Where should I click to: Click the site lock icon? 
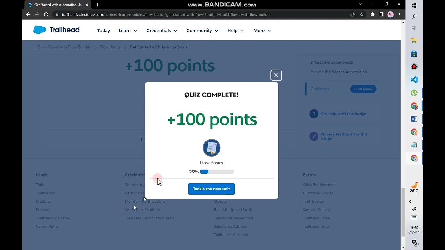[x=57, y=15]
